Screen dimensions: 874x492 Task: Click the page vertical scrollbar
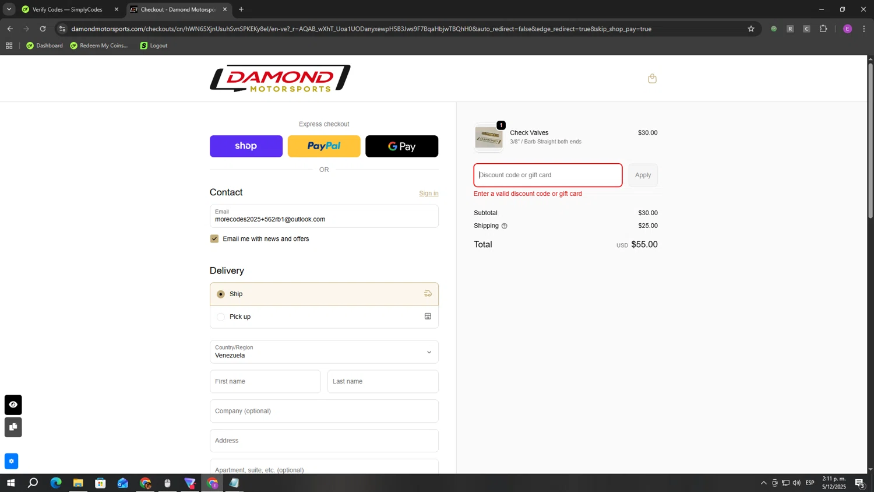coord(871,140)
